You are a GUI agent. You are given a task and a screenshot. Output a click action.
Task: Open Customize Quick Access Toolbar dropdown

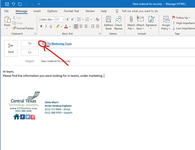pyautogui.click(x=39, y=4)
